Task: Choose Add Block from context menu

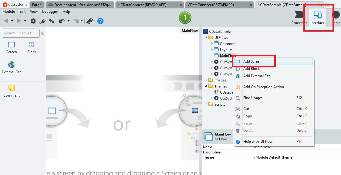Action: coord(273,69)
